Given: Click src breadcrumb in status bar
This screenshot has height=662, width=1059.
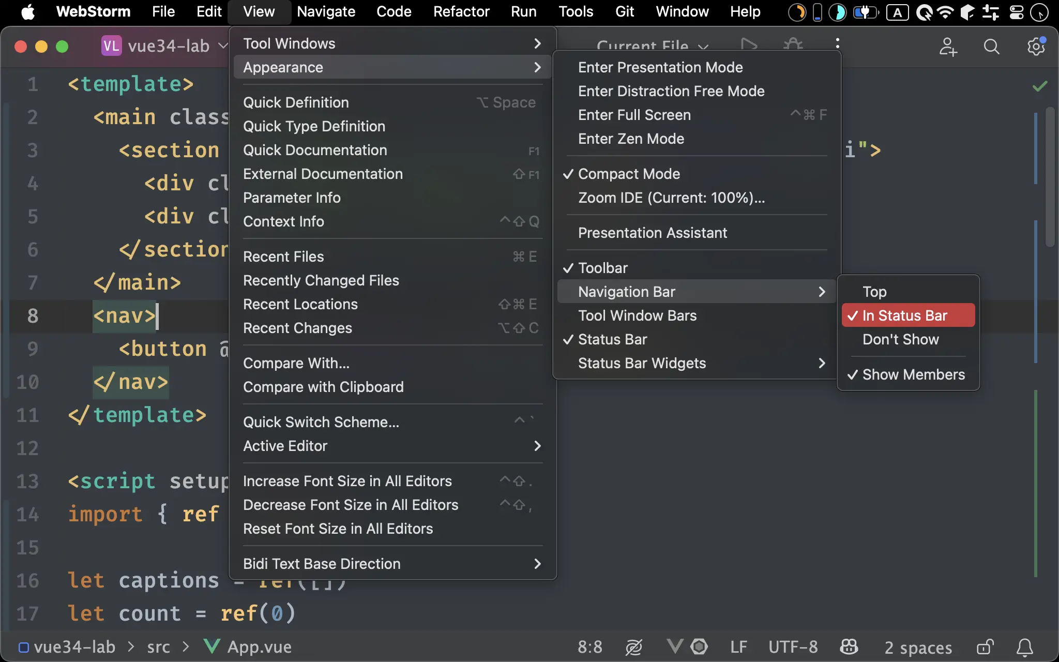Looking at the screenshot, I should [x=158, y=647].
